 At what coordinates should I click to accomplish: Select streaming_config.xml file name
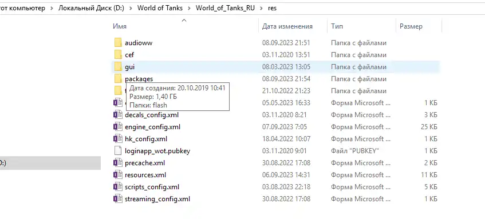(157, 199)
